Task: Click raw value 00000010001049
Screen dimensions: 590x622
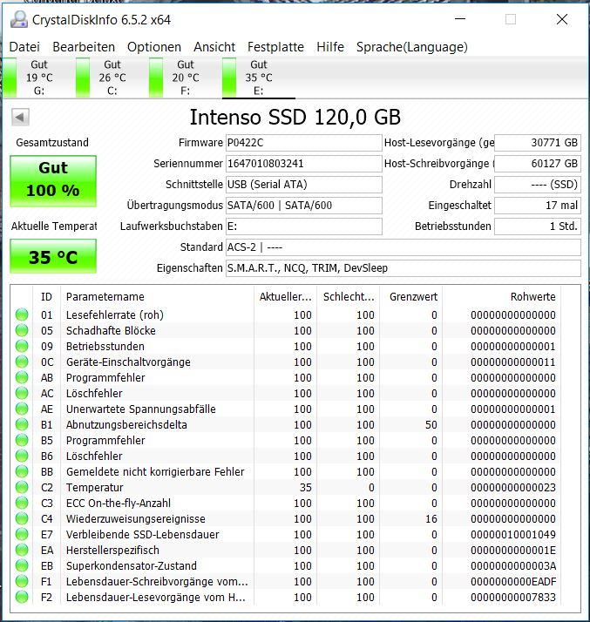Action: point(513,534)
